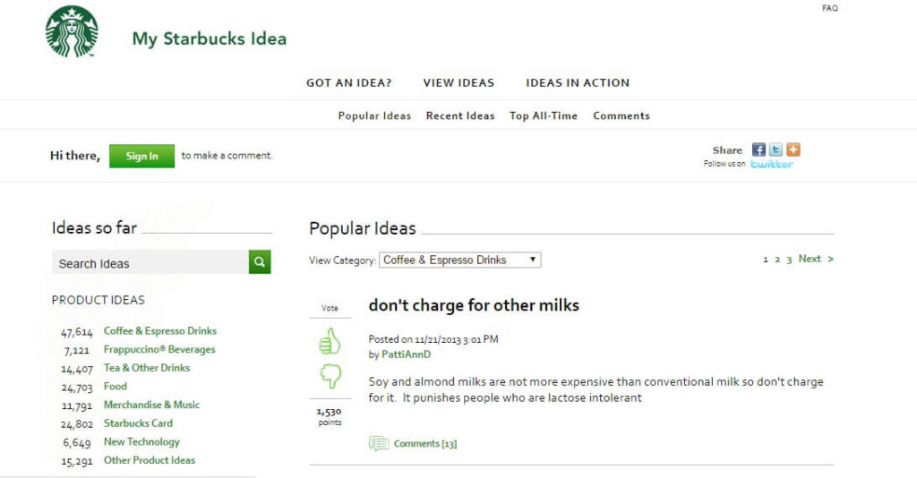Open the Food category link
917x478 pixels.
[116, 387]
